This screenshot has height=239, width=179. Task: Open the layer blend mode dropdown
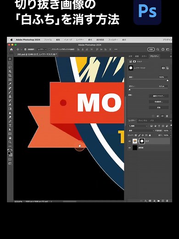[x=141, y=131]
